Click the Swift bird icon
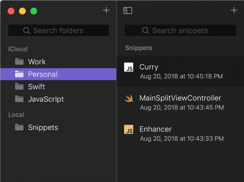The height and width of the screenshot is (182, 244). point(129,99)
